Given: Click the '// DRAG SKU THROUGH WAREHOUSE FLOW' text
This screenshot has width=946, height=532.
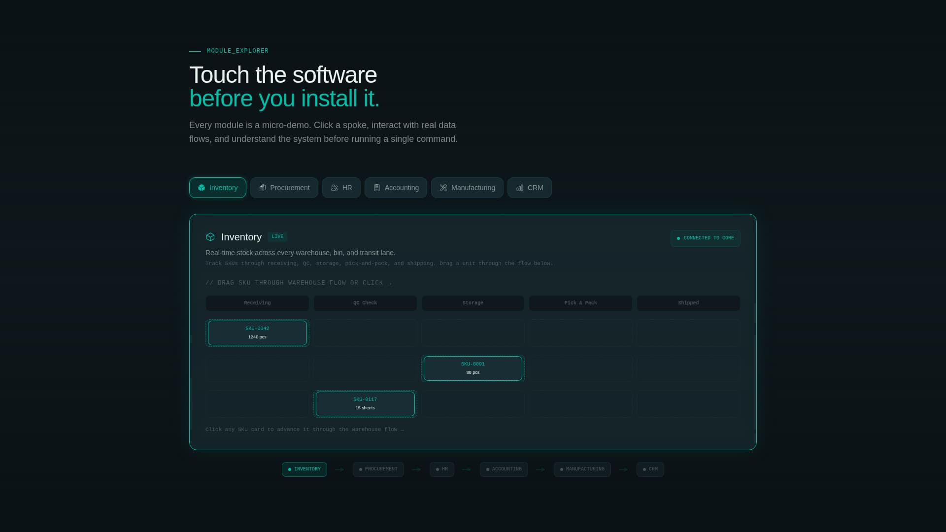Looking at the screenshot, I should [x=299, y=283].
